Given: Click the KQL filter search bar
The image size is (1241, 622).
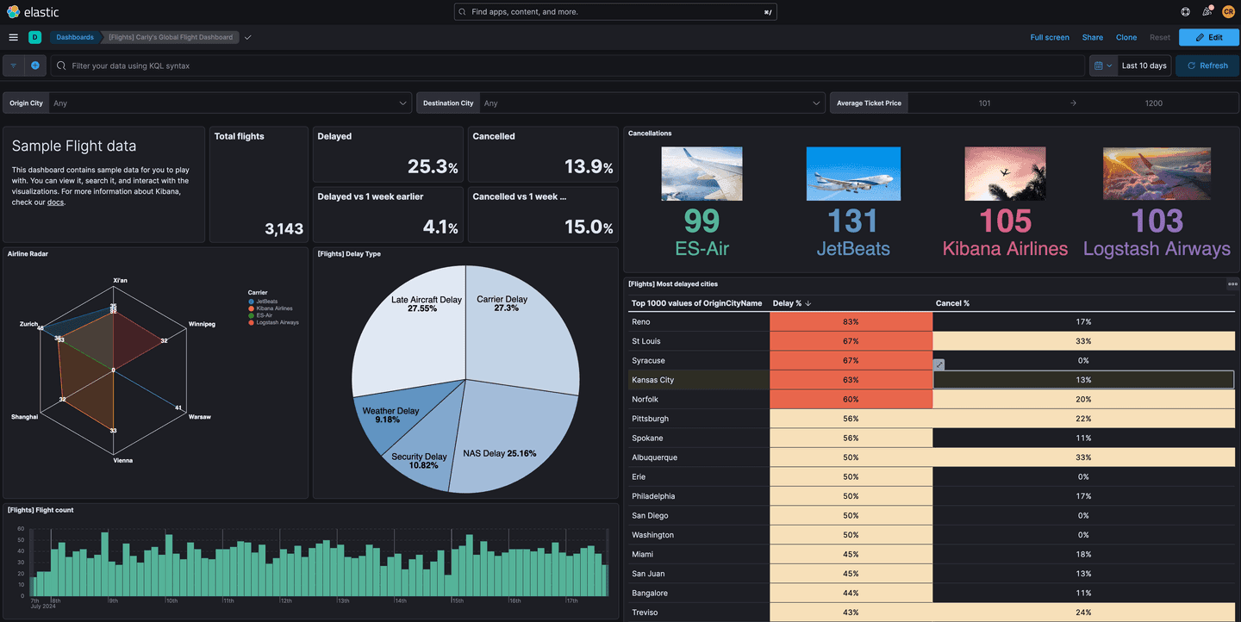Looking at the screenshot, I should point(345,65).
